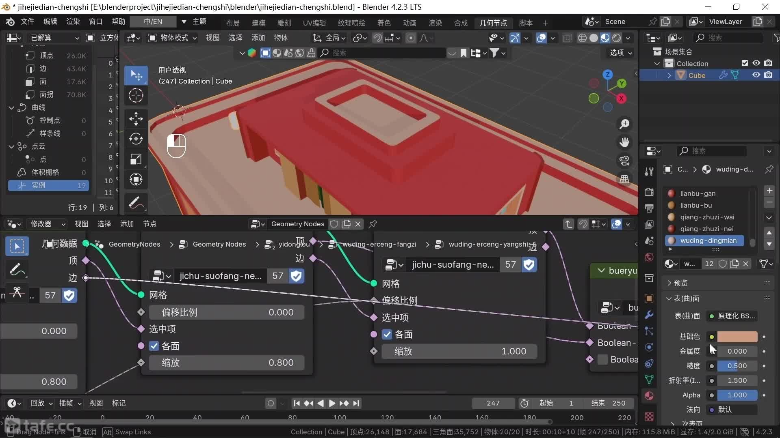780x438 pixels.
Task: Open the Material properties tab icon
Action: [x=649, y=396]
